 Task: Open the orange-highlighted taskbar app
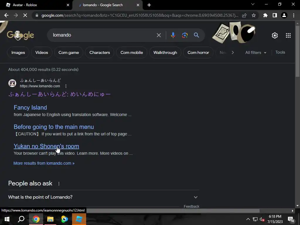(79, 219)
